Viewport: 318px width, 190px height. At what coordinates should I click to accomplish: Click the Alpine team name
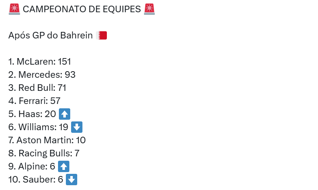[x=31, y=166]
